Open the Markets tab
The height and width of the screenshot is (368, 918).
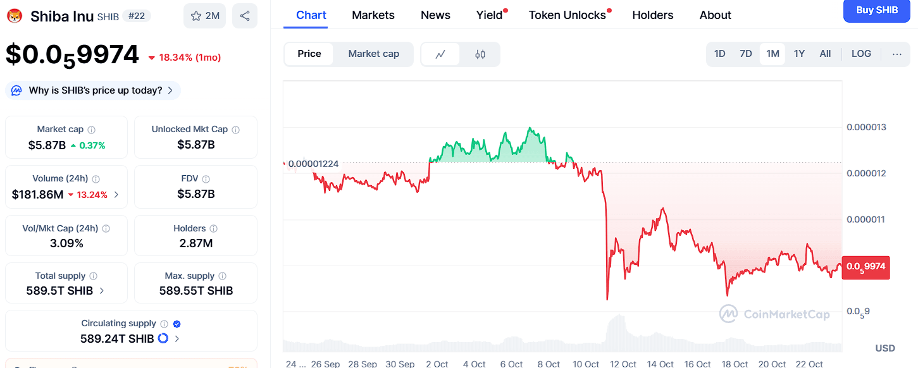click(373, 15)
